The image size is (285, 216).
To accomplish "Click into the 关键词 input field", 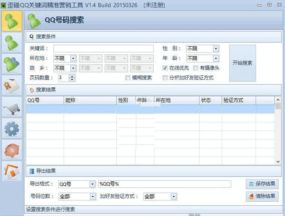I will pos(103,49).
